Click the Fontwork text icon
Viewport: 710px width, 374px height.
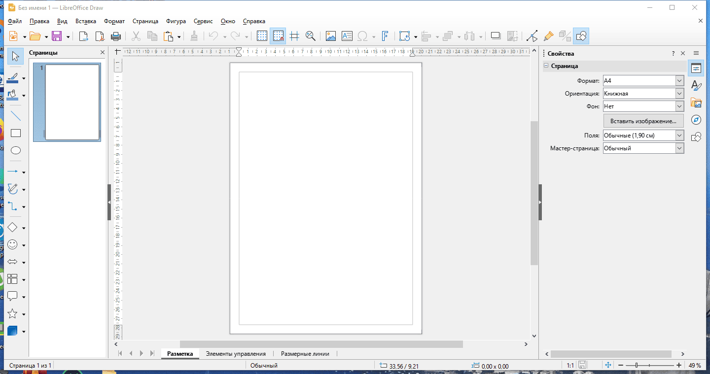(385, 36)
